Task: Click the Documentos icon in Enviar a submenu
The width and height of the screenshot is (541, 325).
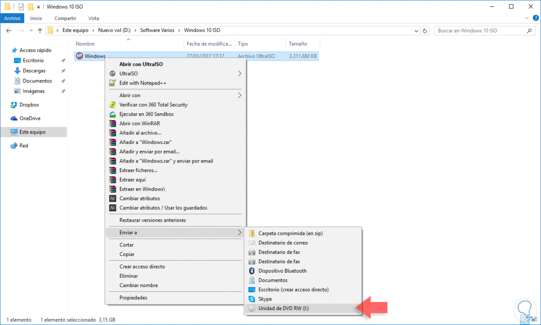Action: pyautogui.click(x=252, y=280)
